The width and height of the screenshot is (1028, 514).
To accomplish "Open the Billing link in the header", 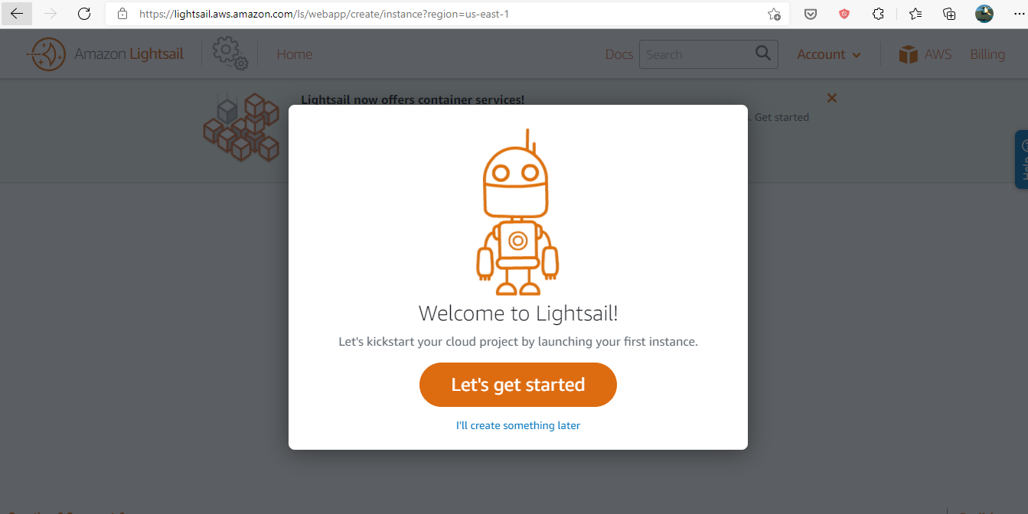I will [987, 54].
